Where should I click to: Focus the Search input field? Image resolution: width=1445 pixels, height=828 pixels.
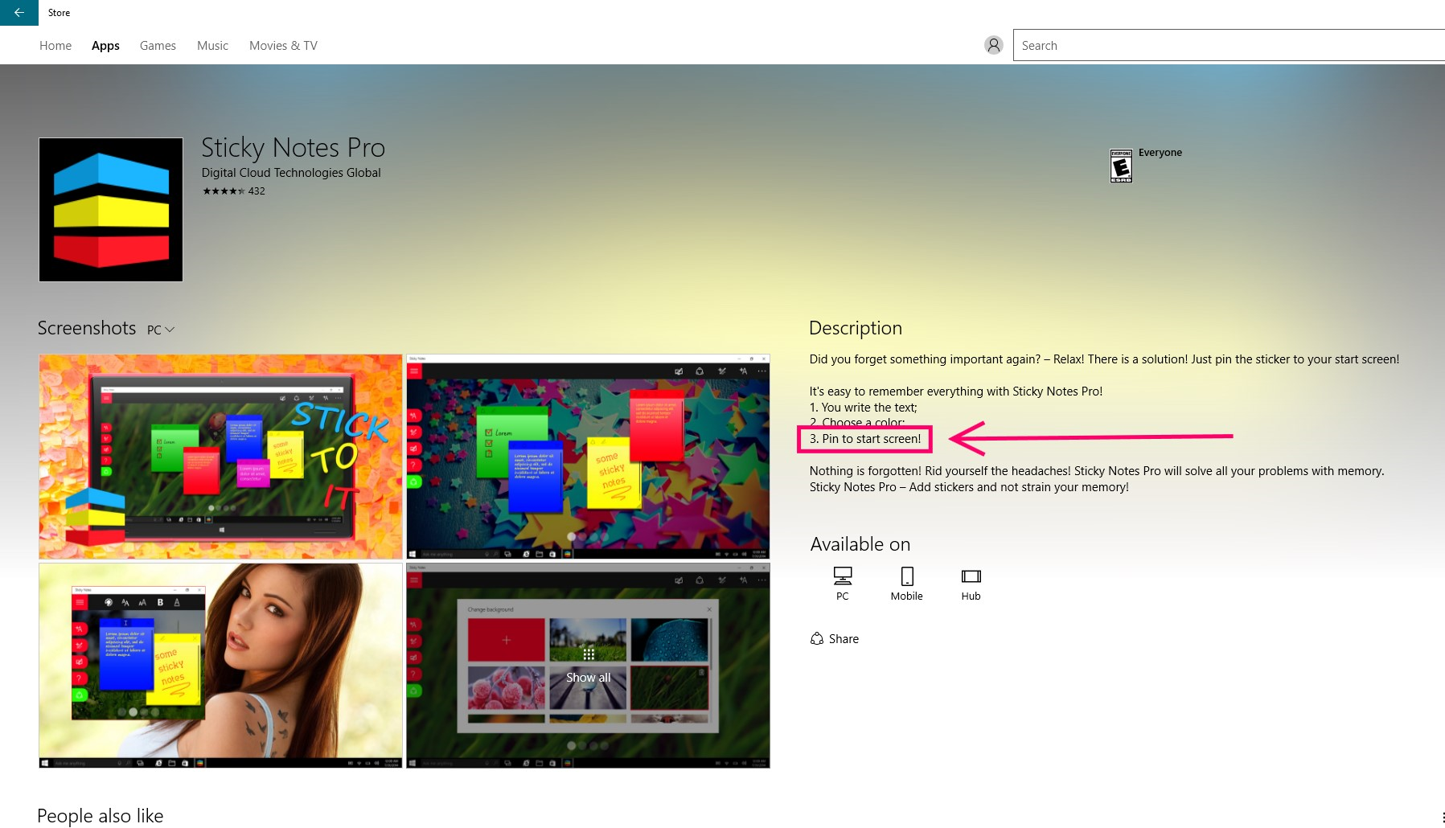pyautogui.click(x=1229, y=45)
